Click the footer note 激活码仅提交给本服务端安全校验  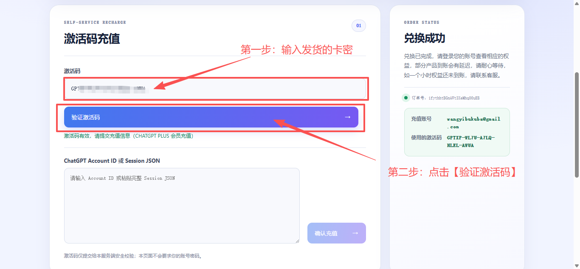coord(133,256)
